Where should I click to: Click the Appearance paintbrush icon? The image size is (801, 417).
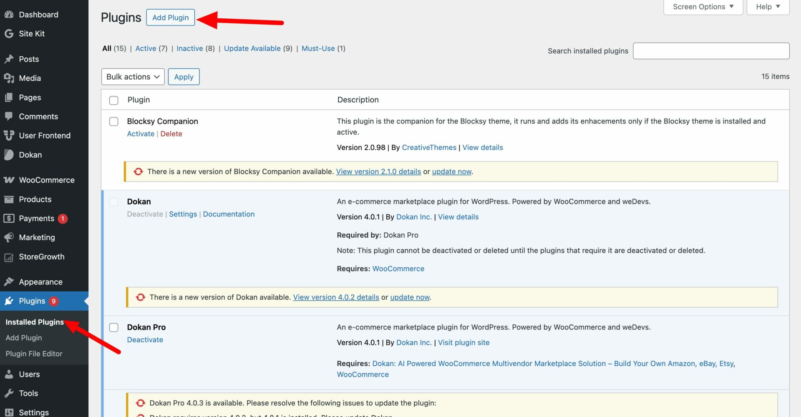(9, 282)
